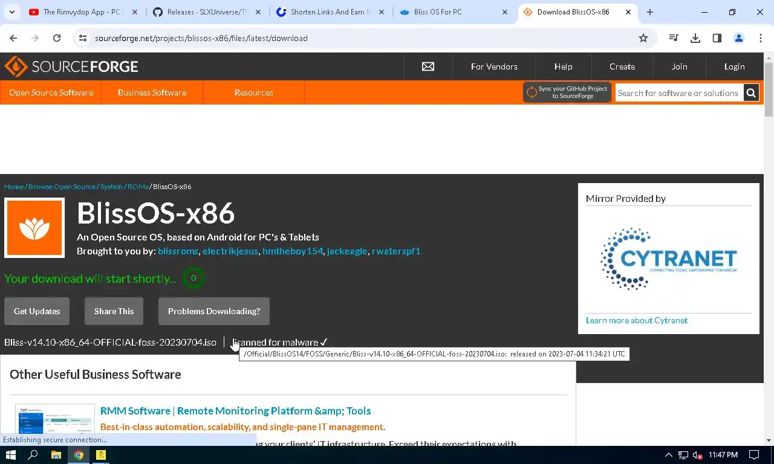
Task: View site information icon in address bar
Action: (83, 38)
